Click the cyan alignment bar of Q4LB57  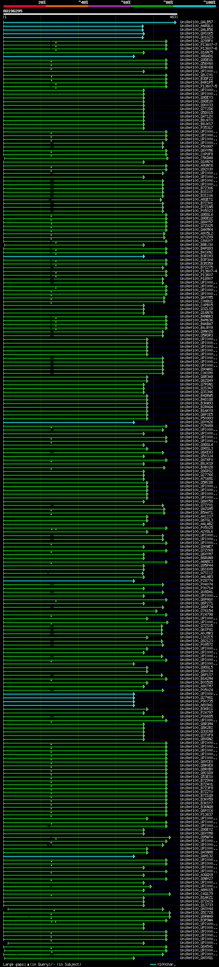pyautogui.click(x=90, y=23)
